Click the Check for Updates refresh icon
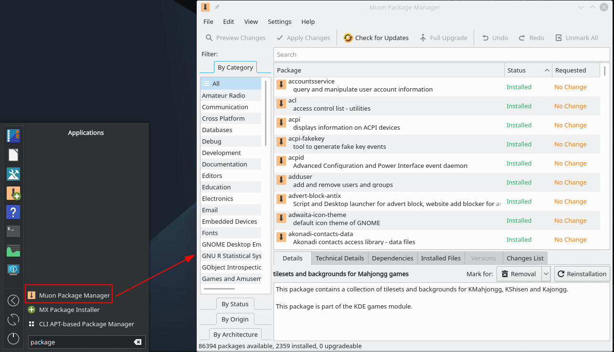Viewport: 614px width, 352px height. 348,37
